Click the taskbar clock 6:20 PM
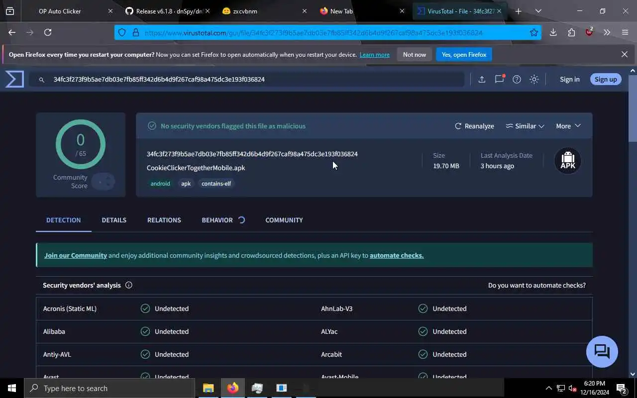Image resolution: width=637 pixels, height=398 pixels. click(x=594, y=384)
